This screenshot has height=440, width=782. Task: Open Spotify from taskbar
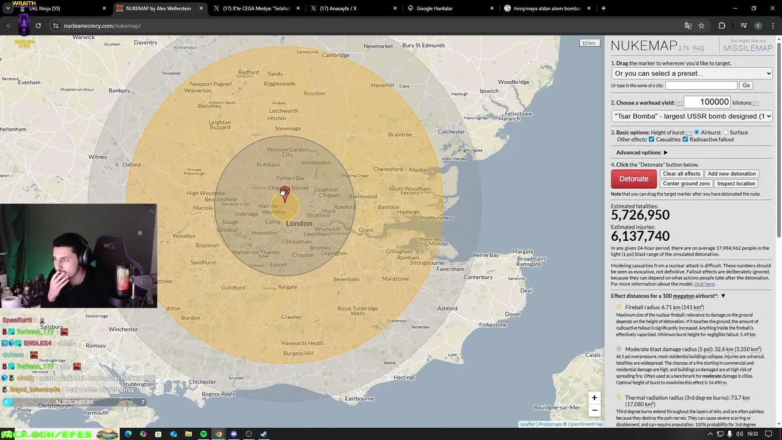pyautogui.click(x=203, y=434)
